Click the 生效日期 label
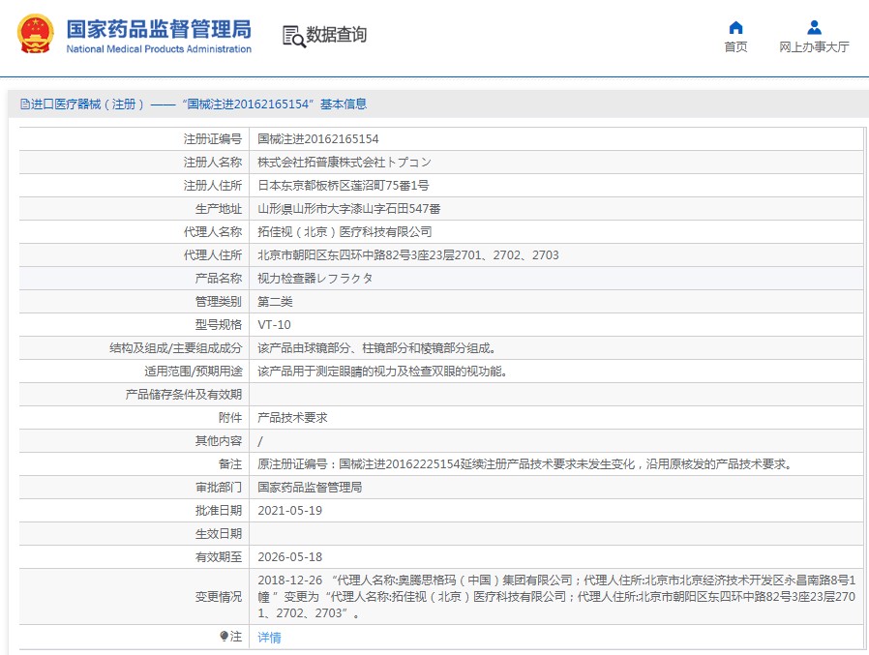869x655 pixels. [219, 534]
